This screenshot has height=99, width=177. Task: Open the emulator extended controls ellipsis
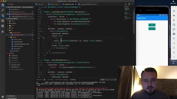[174, 57]
